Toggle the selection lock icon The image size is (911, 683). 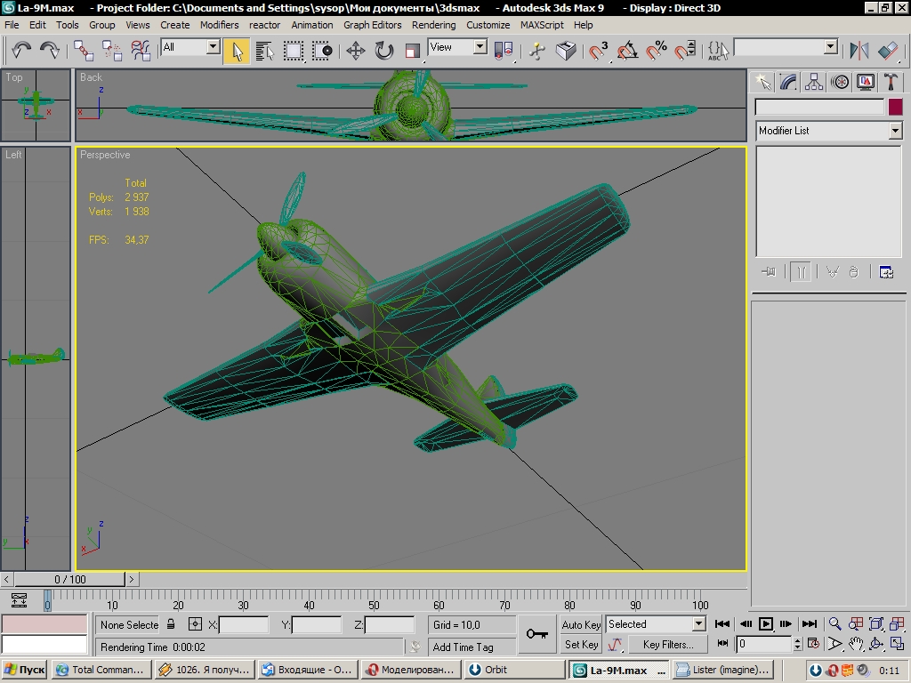point(171,625)
